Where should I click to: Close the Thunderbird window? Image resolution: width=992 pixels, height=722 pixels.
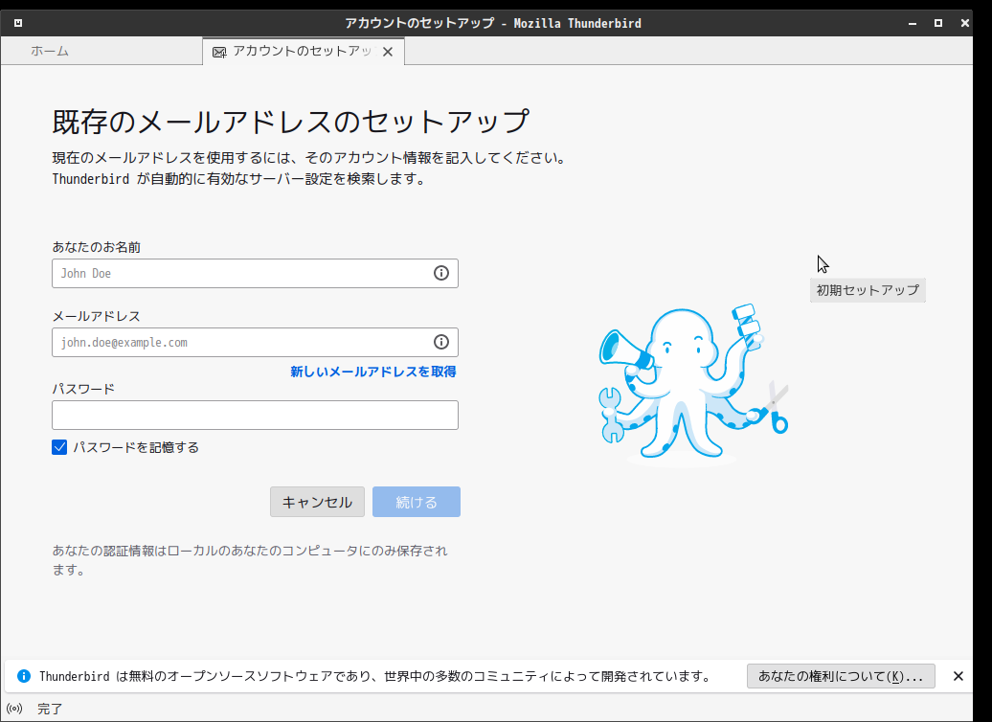pyautogui.click(x=964, y=23)
